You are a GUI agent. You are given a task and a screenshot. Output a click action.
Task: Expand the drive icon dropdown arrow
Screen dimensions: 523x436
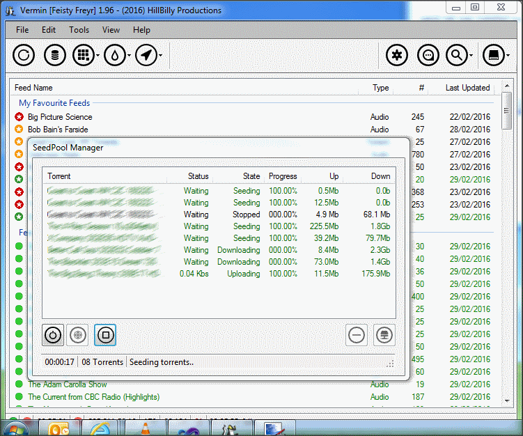508,56
